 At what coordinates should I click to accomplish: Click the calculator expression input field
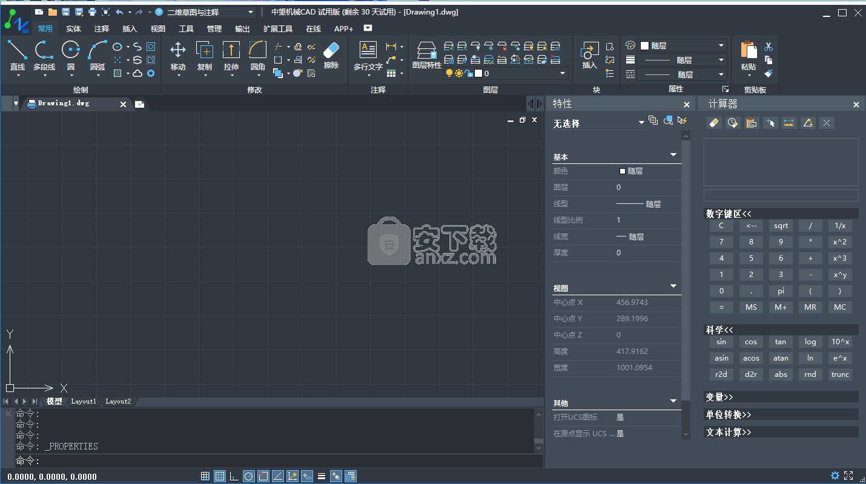coord(781,195)
